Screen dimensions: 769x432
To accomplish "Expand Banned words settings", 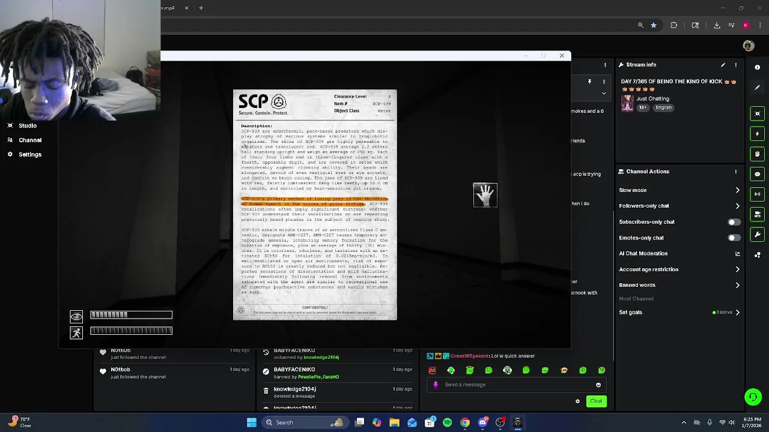I will tap(738, 285).
